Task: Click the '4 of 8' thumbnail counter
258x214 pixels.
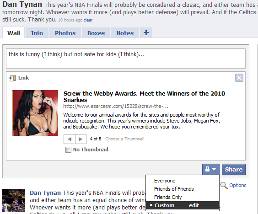Action: tap(96, 139)
